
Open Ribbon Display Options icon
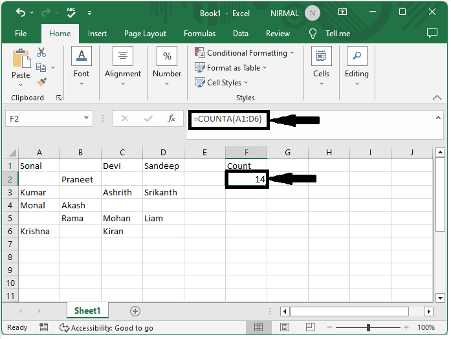(x=342, y=12)
